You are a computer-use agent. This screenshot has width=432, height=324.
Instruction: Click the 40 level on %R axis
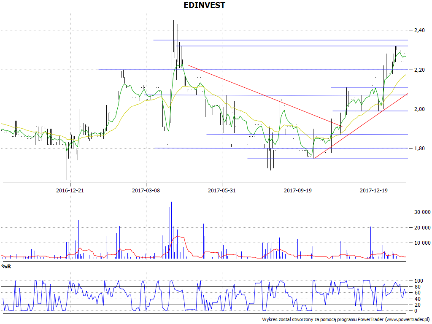tap(417, 299)
